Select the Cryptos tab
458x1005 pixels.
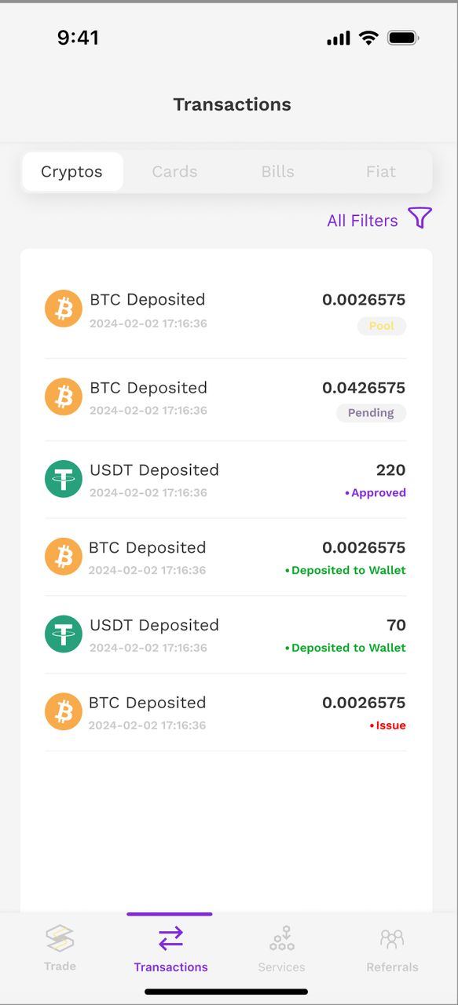click(72, 172)
